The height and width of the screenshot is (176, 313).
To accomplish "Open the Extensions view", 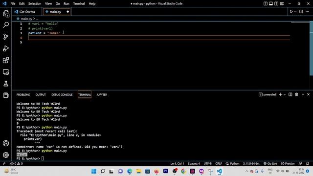I will 6,60.
